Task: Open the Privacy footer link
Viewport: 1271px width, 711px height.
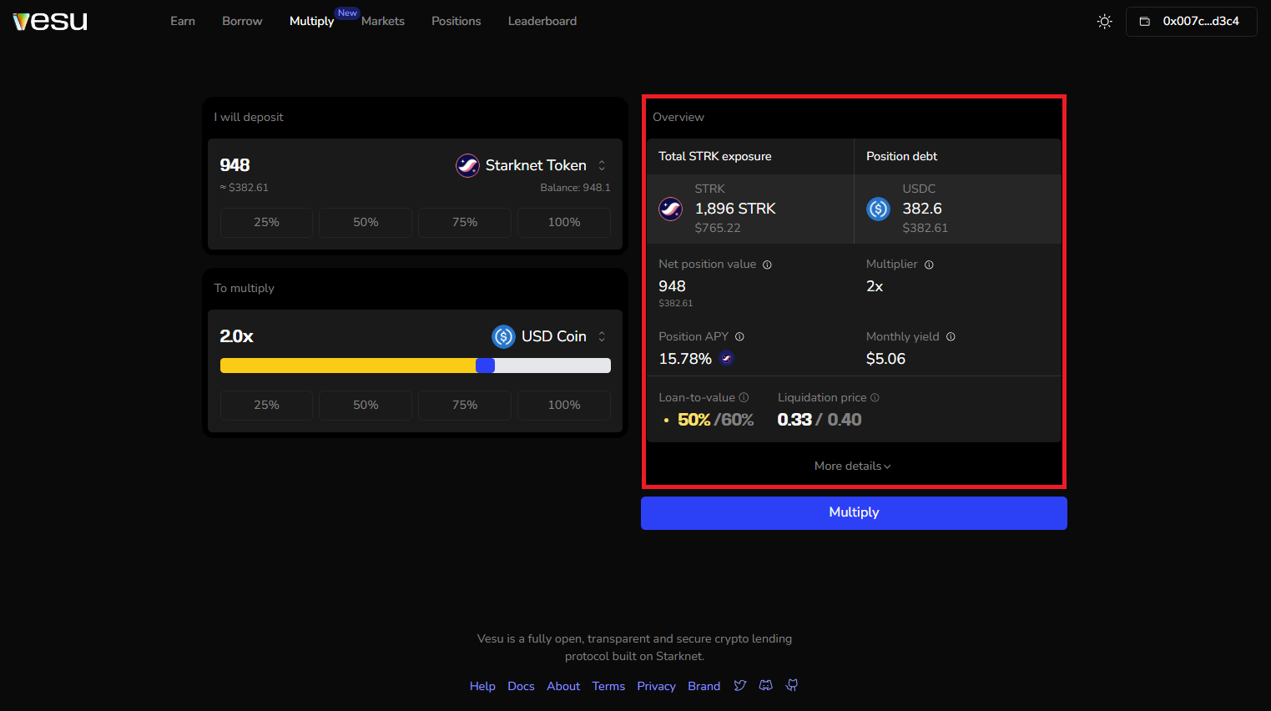Action: point(656,686)
